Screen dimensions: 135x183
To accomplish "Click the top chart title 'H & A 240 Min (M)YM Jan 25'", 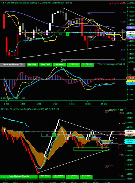I will pos(15,3).
